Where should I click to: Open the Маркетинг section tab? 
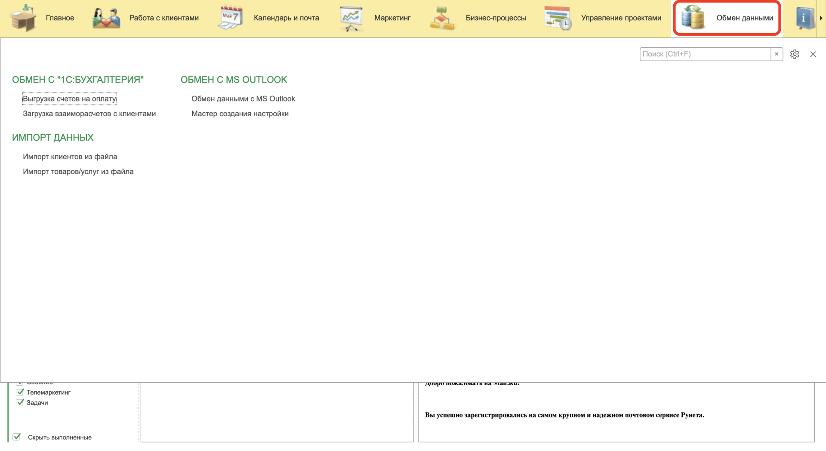[392, 18]
